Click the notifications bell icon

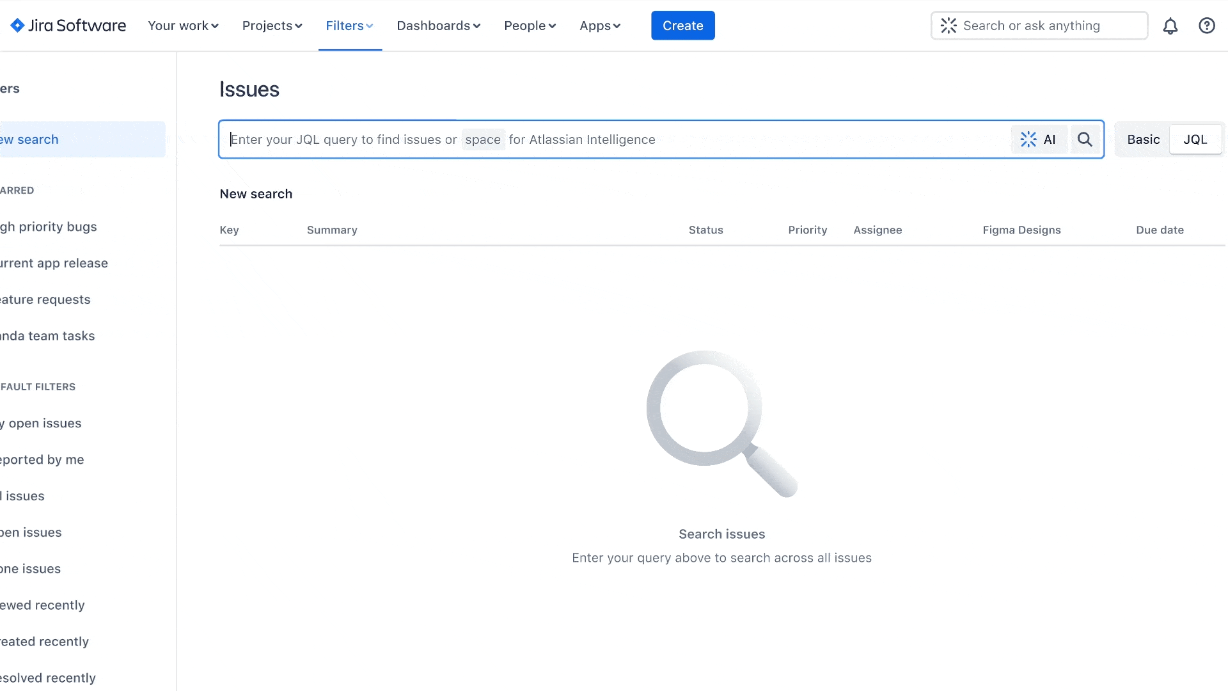click(x=1170, y=26)
